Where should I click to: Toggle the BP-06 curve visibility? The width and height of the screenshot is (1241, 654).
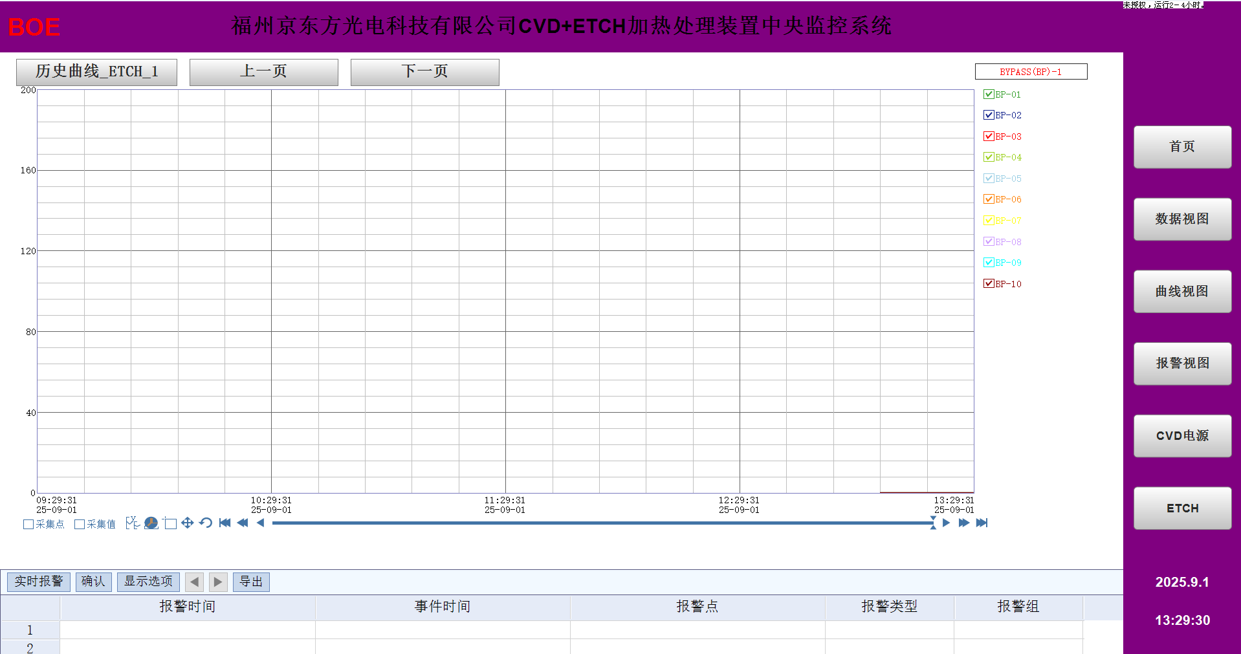pyautogui.click(x=988, y=199)
